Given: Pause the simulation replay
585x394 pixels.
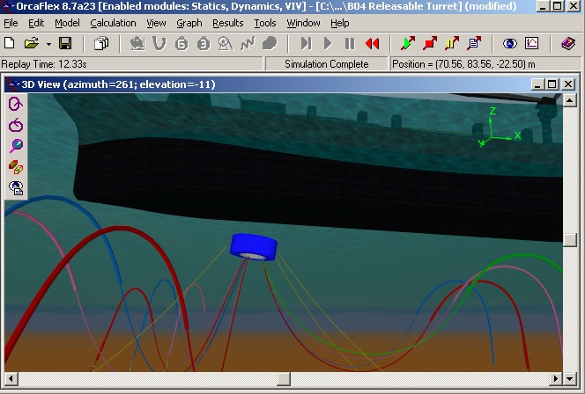Looking at the screenshot, I should coord(350,44).
